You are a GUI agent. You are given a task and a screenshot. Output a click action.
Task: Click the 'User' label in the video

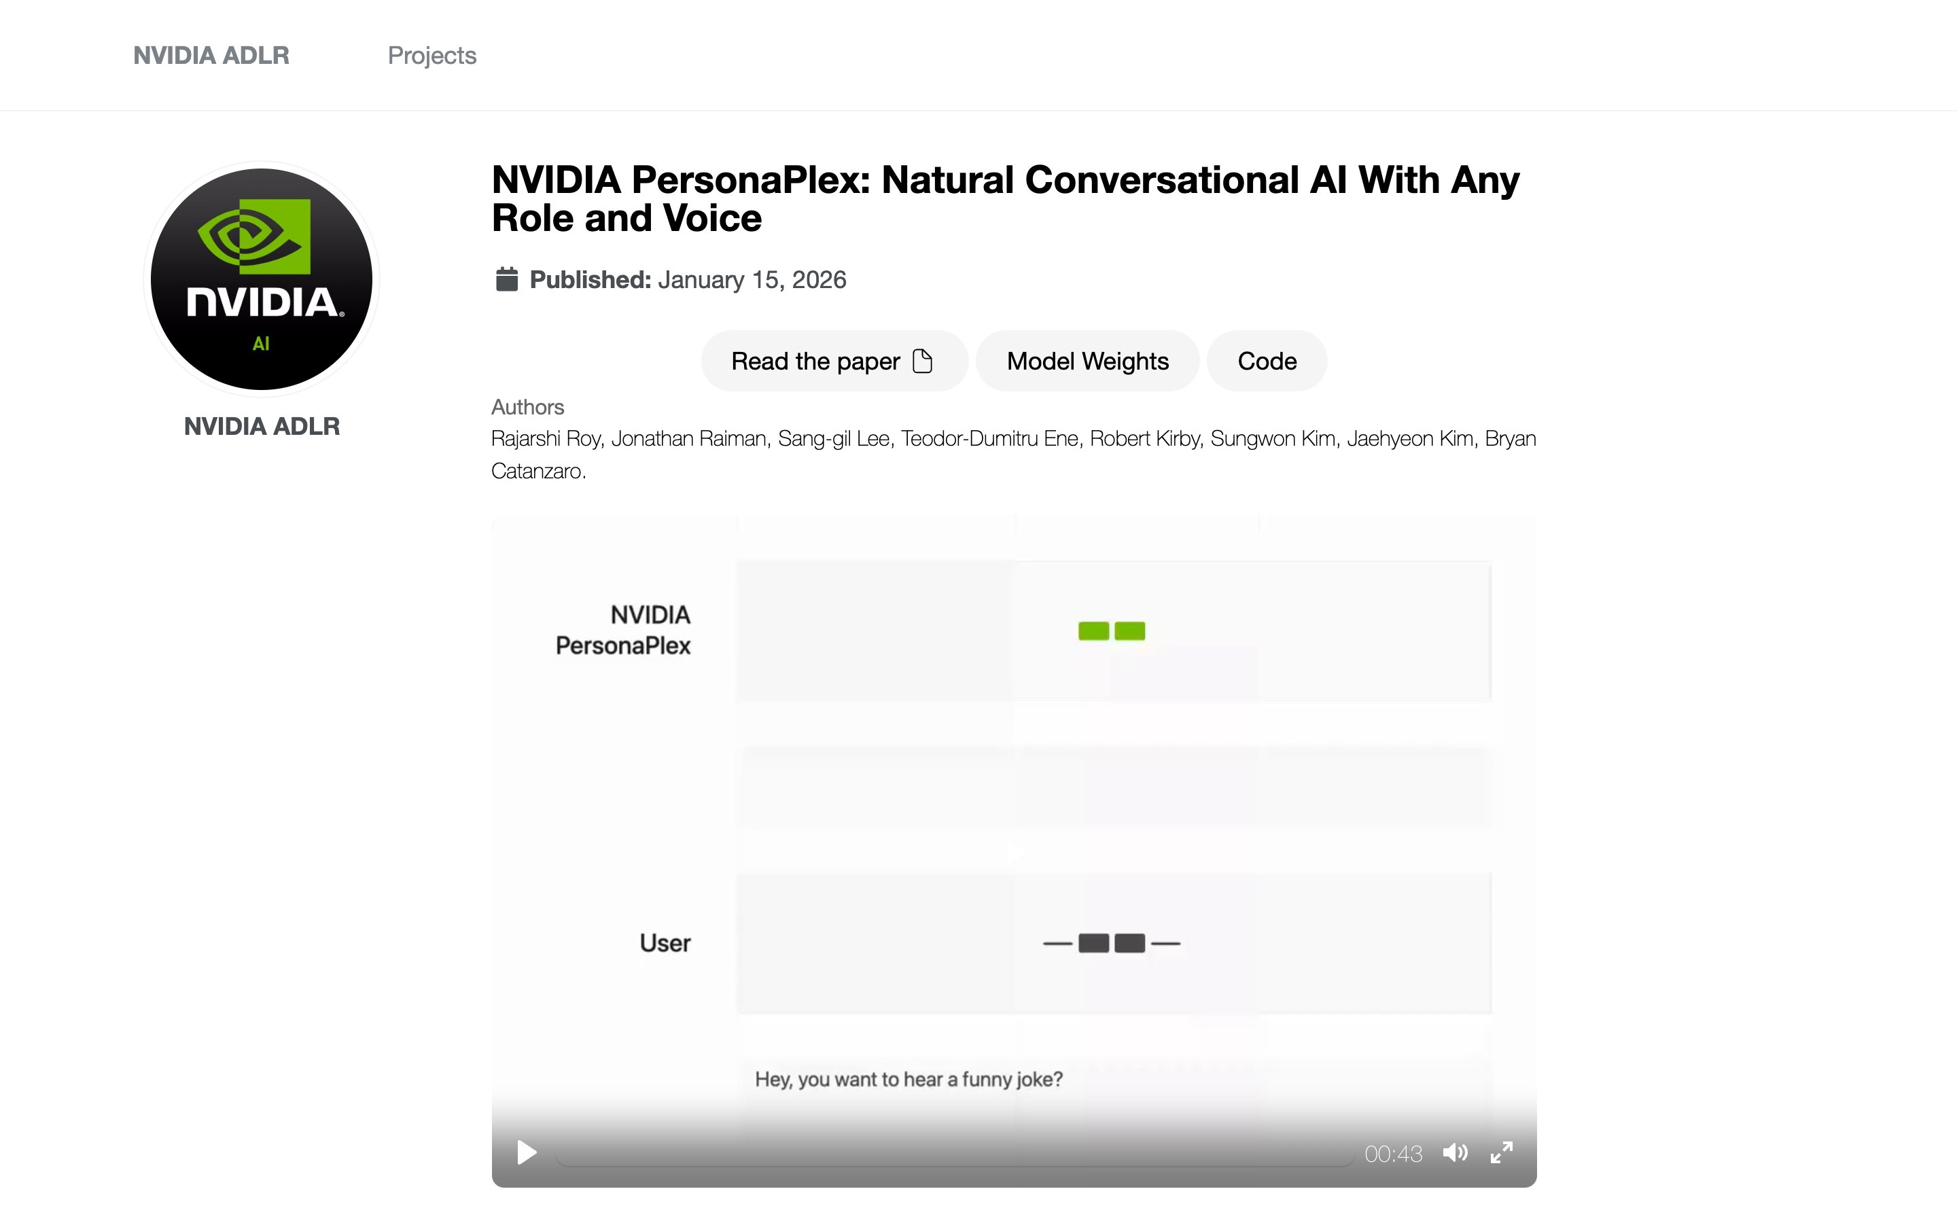pos(665,943)
